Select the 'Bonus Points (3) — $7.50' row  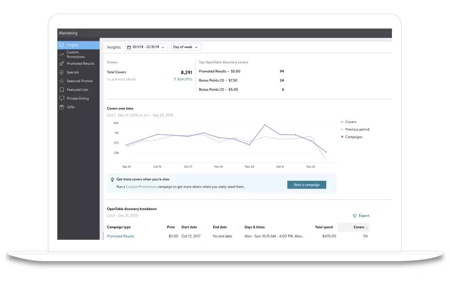tap(241, 81)
